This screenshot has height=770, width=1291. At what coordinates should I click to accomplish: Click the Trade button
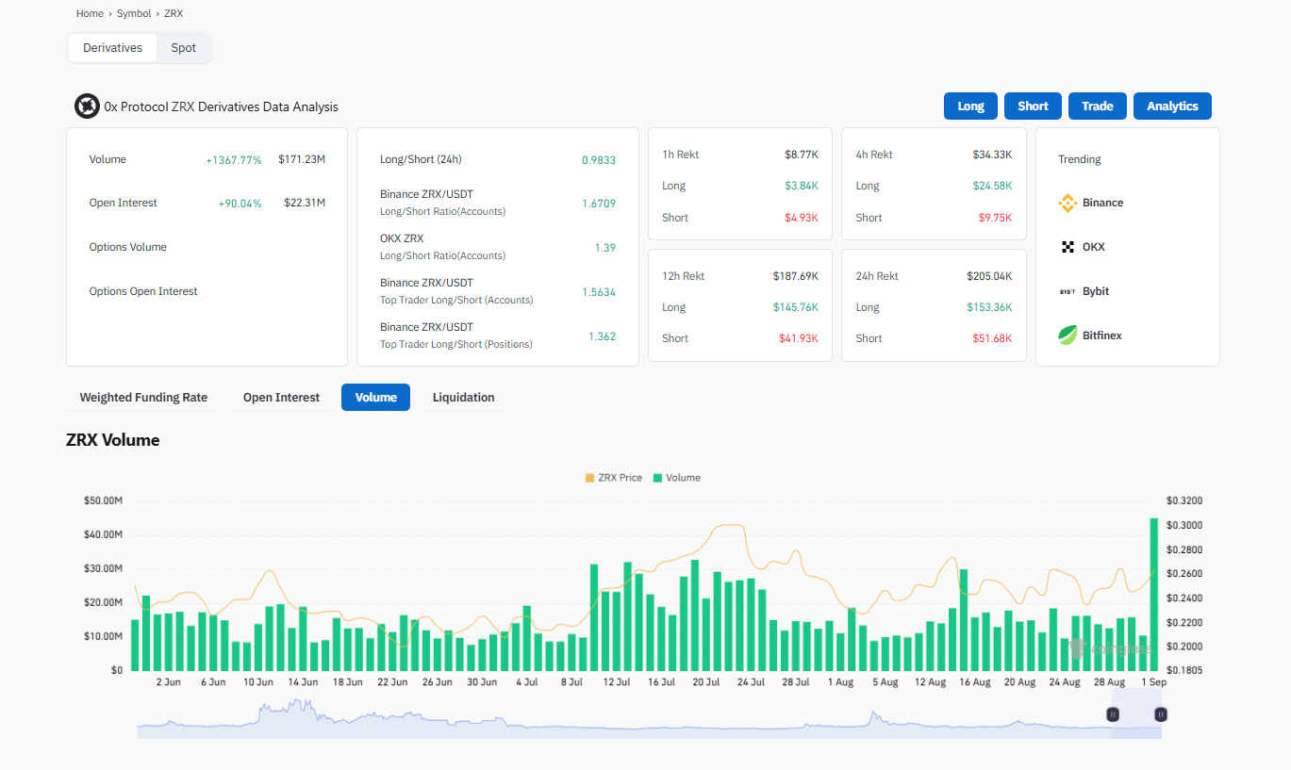coord(1097,106)
